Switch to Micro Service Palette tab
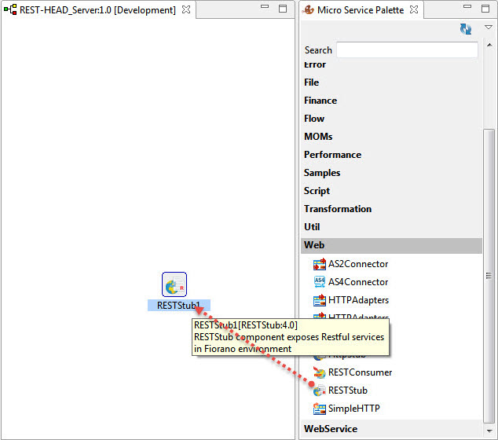The width and height of the screenshot is (498, 440). [x=361, y=10]
